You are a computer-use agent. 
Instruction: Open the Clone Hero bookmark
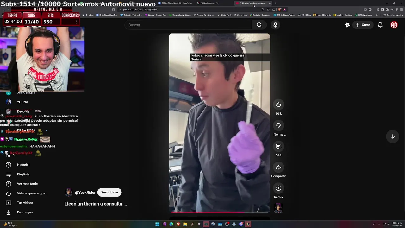[x=240, y=15]
